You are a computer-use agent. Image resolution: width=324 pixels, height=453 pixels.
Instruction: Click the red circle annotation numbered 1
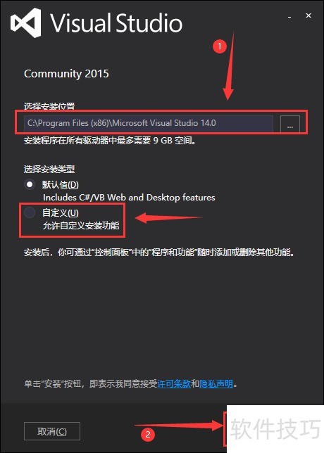pyautogui.click(x=219, y=46)
